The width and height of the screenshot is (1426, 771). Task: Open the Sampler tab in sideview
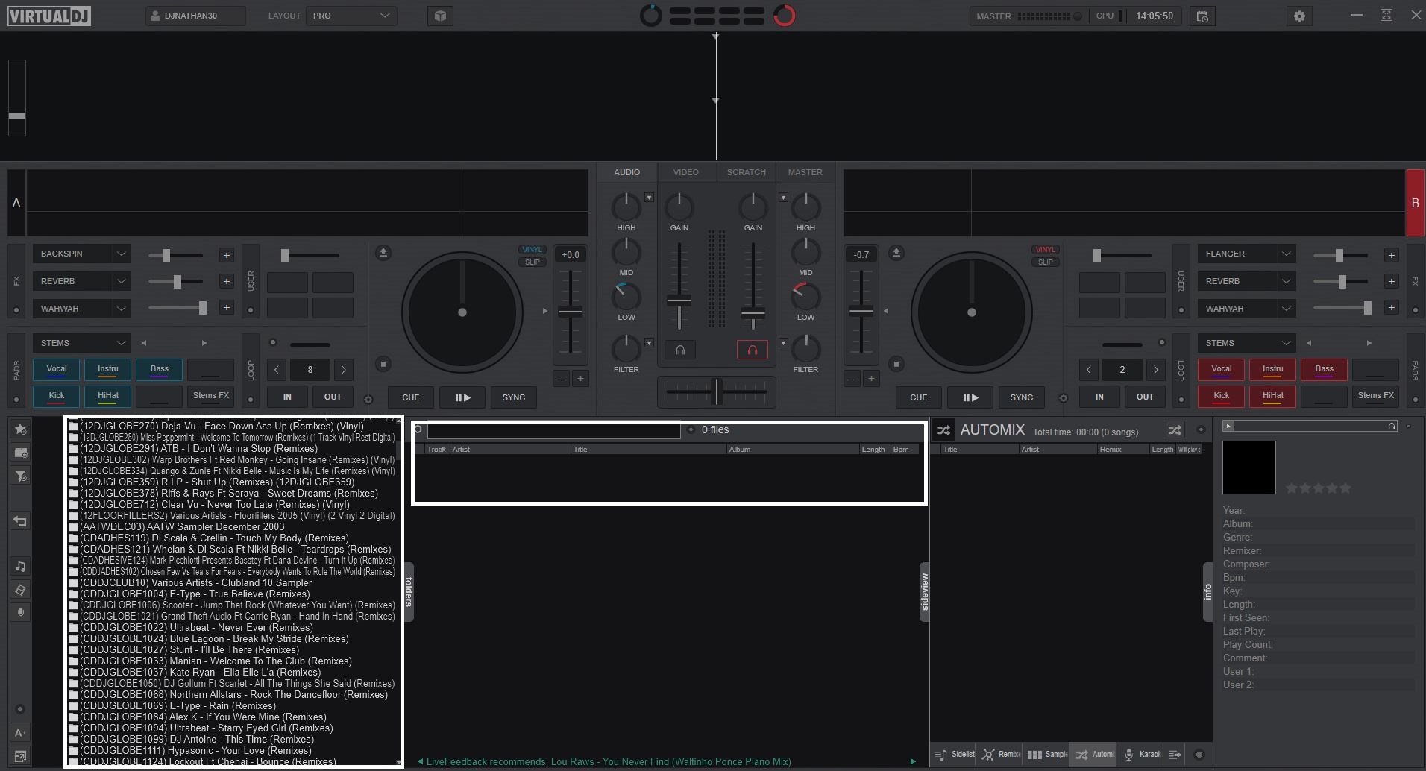[x=1046, y=755]
